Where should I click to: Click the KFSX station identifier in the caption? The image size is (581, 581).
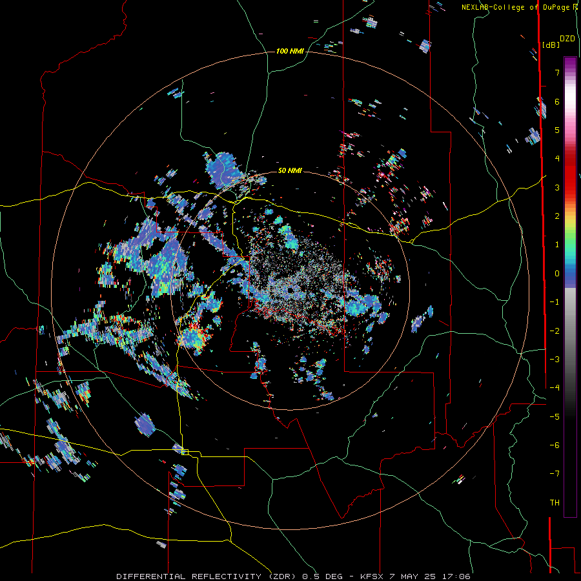click(x=372, y=576)
